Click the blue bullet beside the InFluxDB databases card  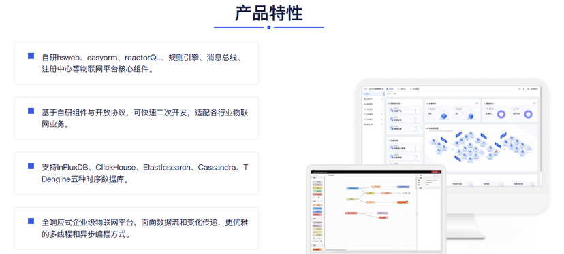31,166
